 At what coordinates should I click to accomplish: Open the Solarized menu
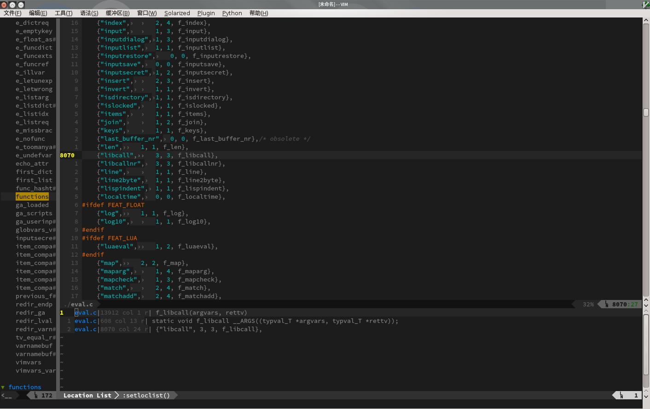[177, 13]
